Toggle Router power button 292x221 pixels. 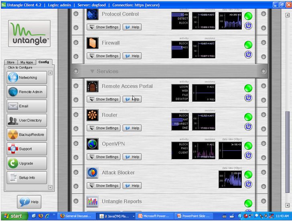(x=248, y=127)
